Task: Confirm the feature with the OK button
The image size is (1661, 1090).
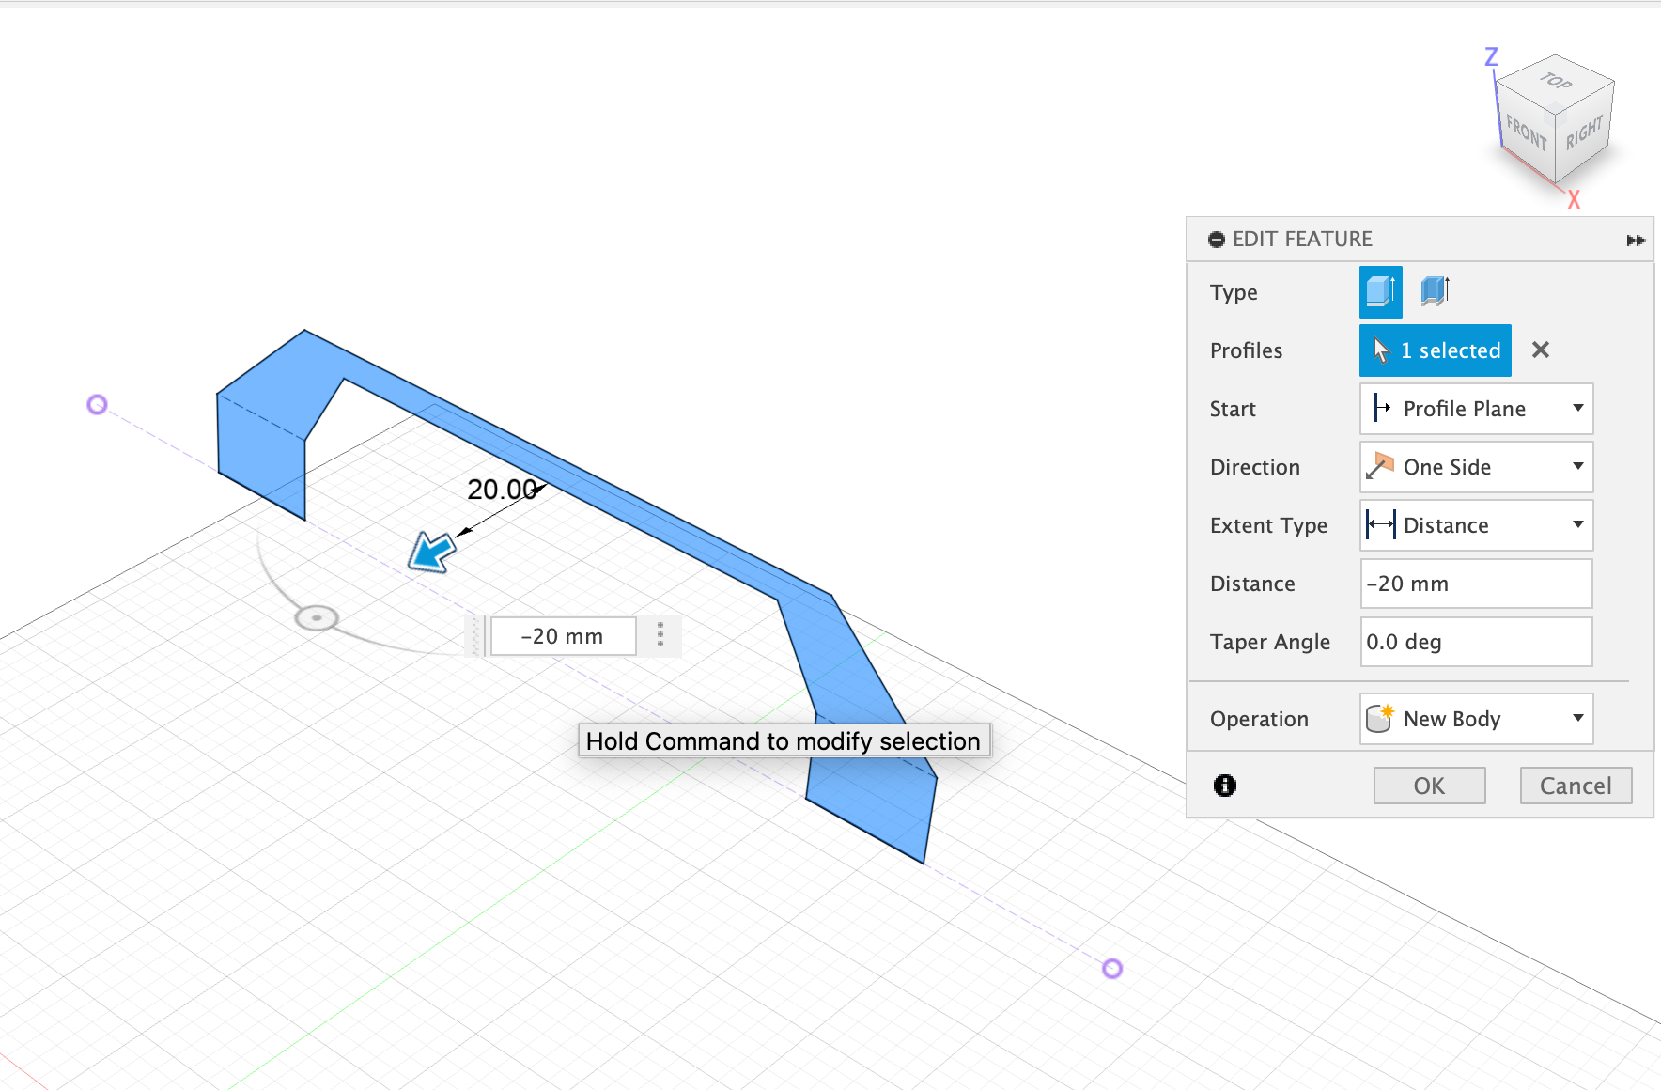Action: coord(1430,786)
